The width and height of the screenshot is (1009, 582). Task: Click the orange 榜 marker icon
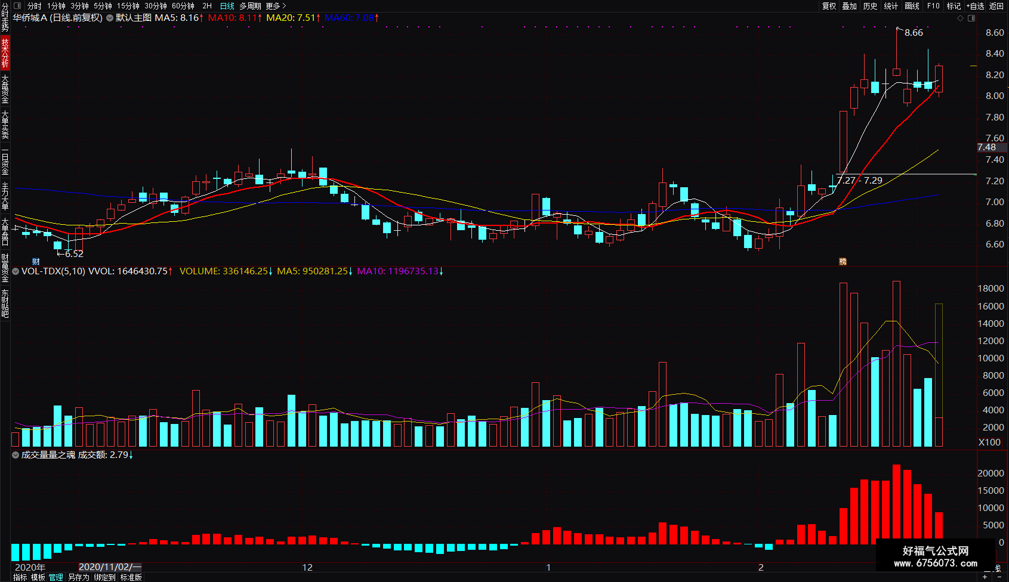point(843,262)
